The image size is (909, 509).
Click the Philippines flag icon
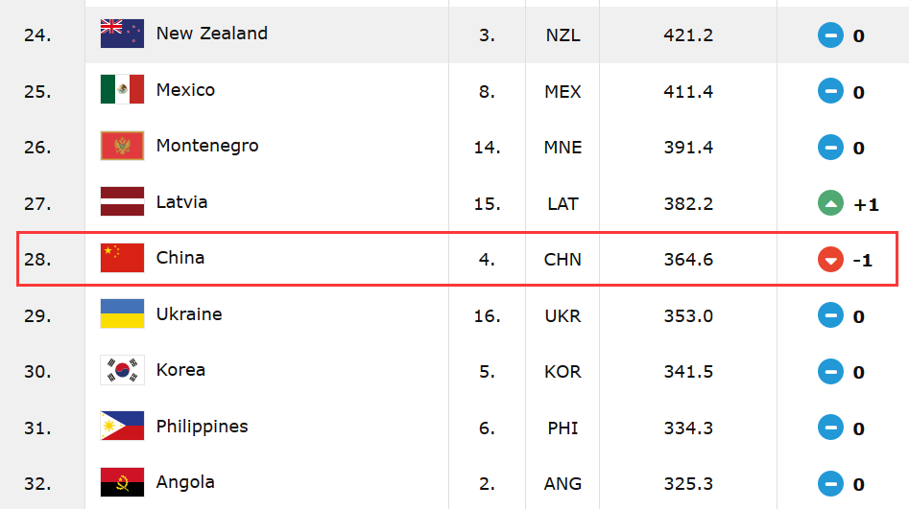point(122,427)
